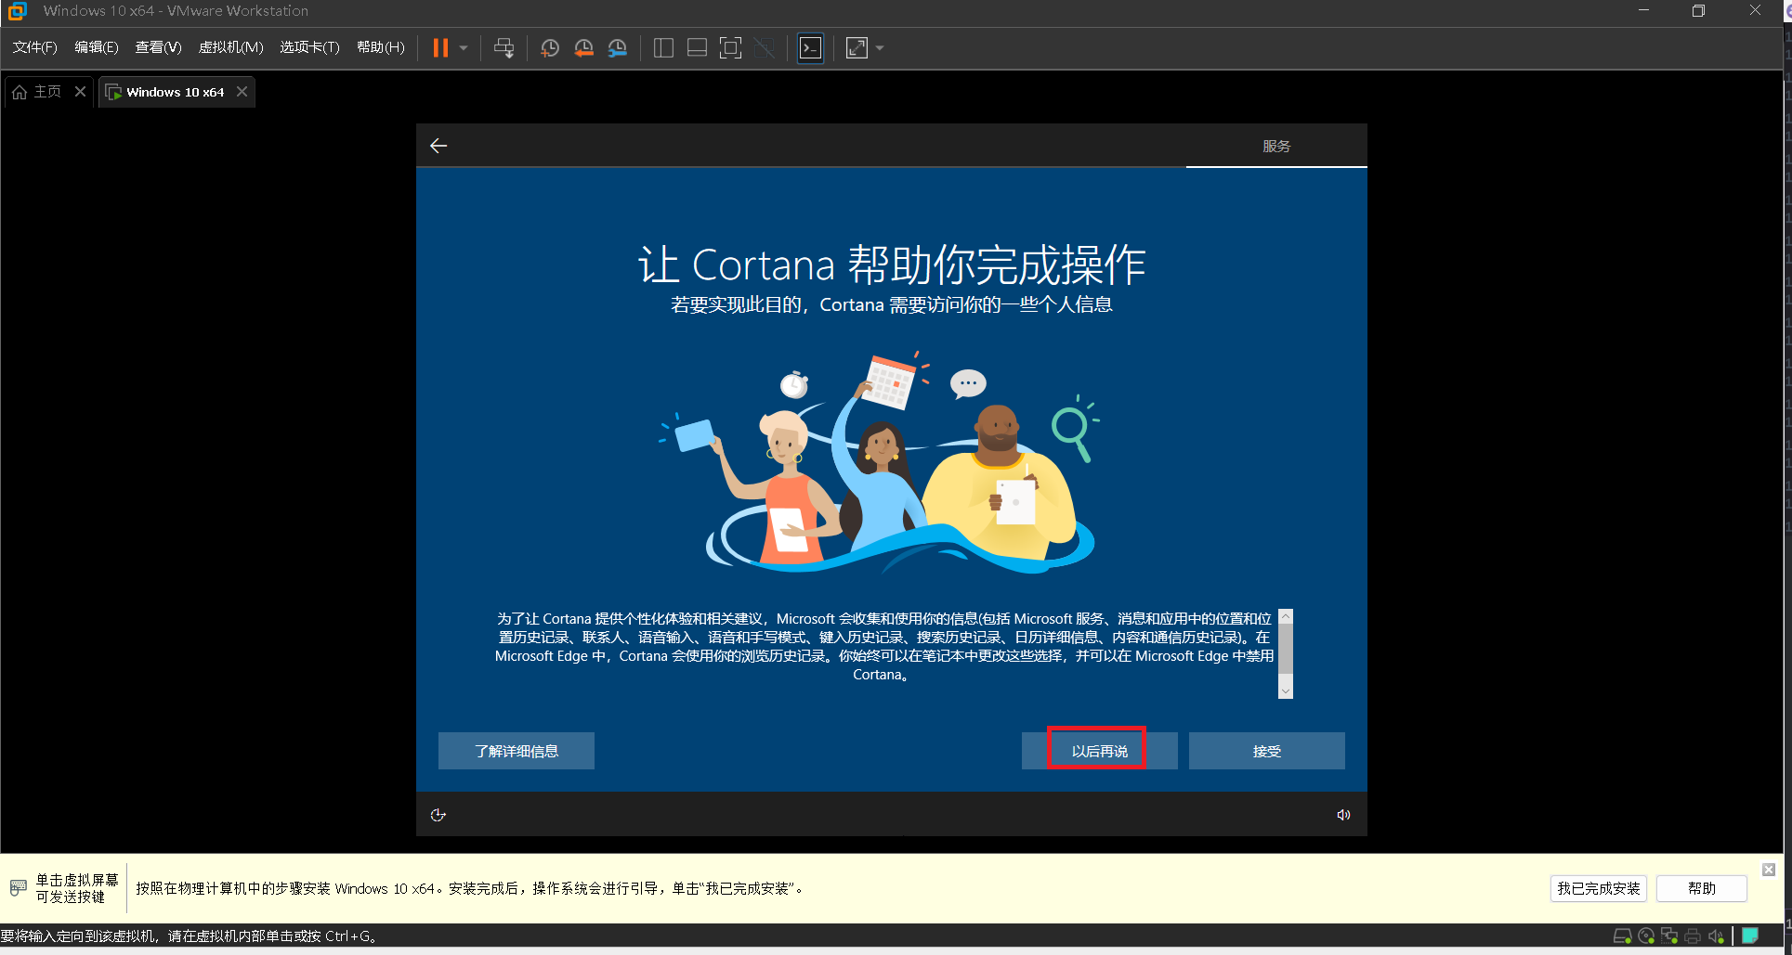Choose 以后再说 to skip Cortana
This screenshot has width=1792, height=955.
1100,751
